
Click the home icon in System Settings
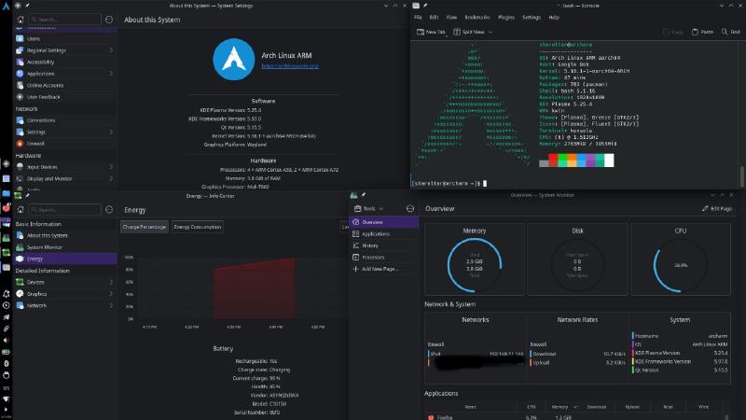21,20
